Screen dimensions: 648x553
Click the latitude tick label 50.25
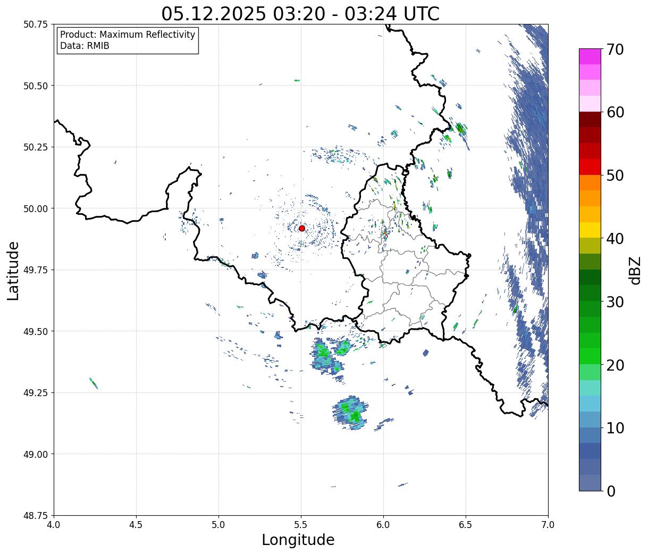pos(36,147)
